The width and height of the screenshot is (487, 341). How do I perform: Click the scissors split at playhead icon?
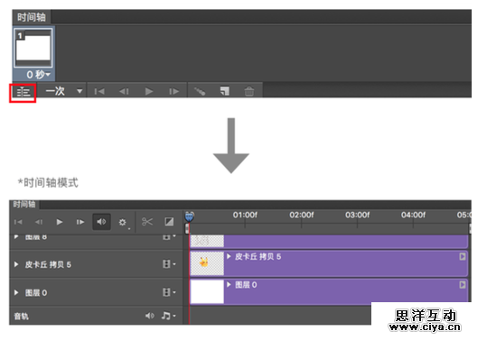pos(147,222)
